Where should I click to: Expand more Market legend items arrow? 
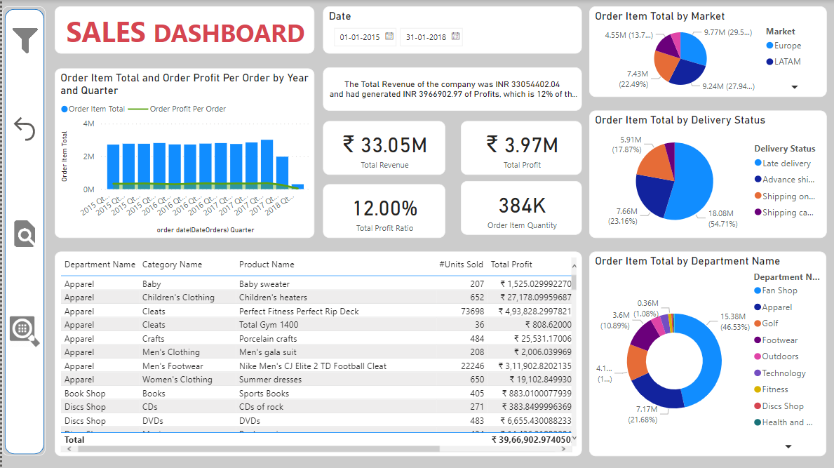pos(795,87)
